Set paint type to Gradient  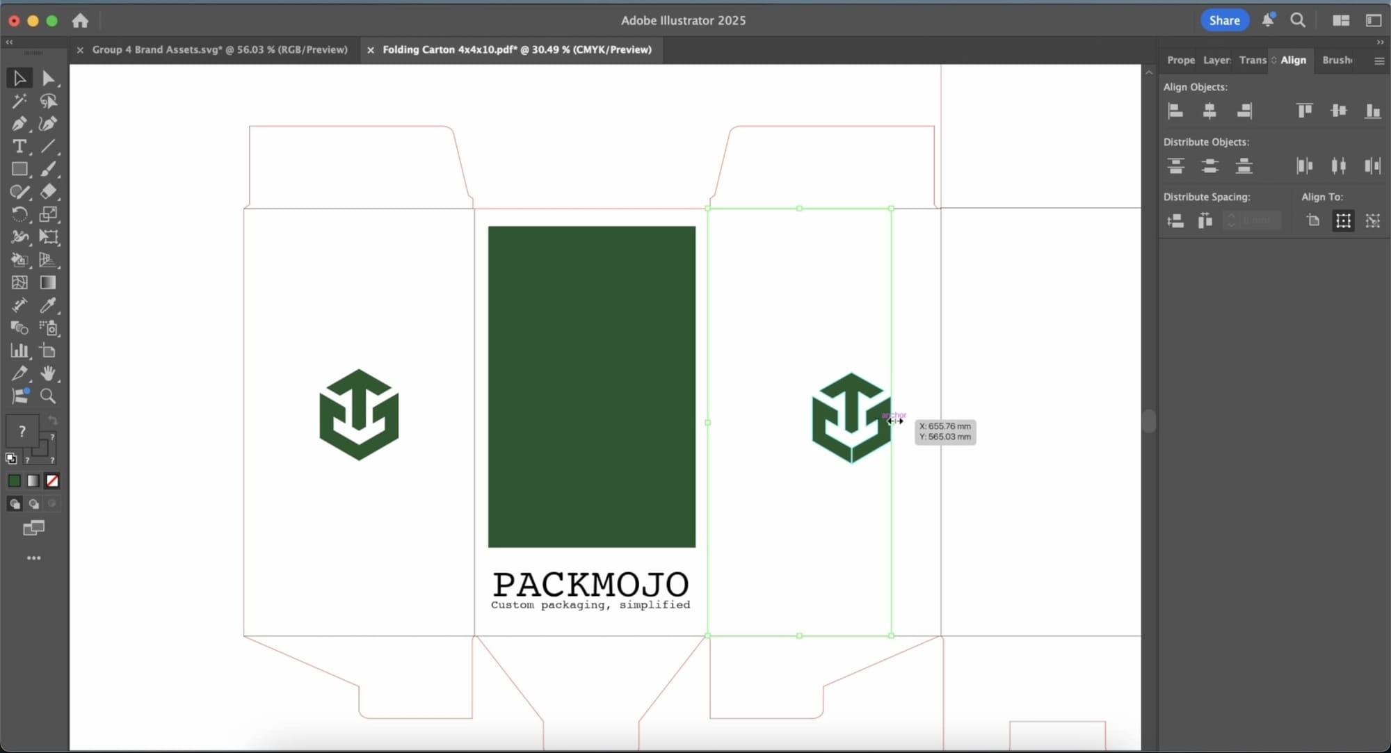point(33,480)
